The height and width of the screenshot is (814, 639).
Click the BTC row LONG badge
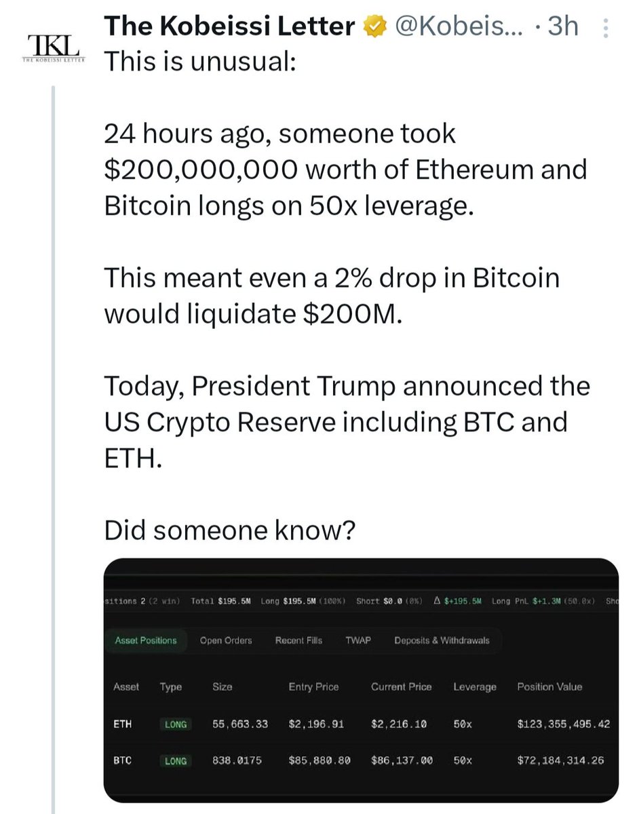click(176, 760)
